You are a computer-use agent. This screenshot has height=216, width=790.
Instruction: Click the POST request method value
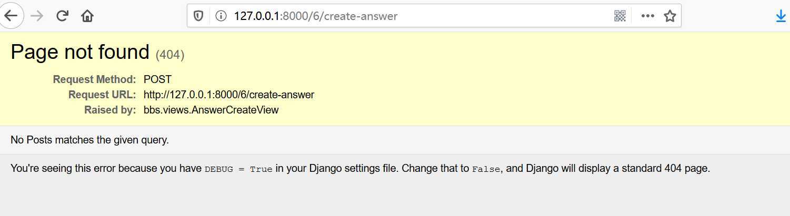click(x=157, y=80)
